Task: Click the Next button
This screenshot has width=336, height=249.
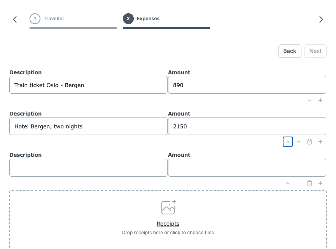Action: (x=315, y=51)
